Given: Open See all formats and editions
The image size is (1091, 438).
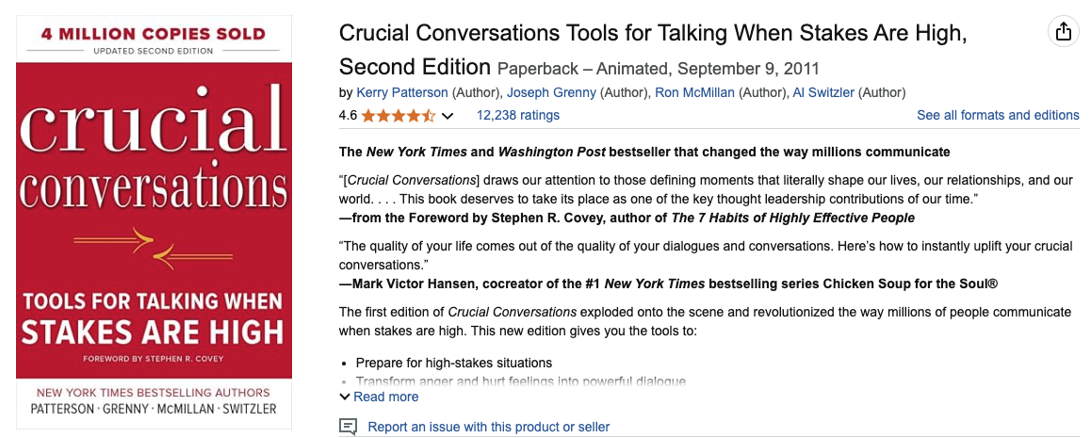Looking at the screenshot, I should [x=998, y=115].
